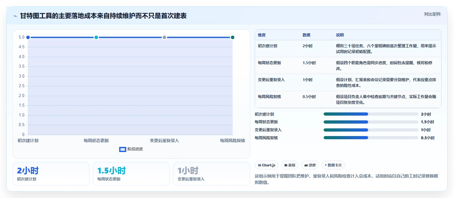Click the lightning icon beside the title
The height and width of the screenshot is (198, 454).
(x=15, y=16)
